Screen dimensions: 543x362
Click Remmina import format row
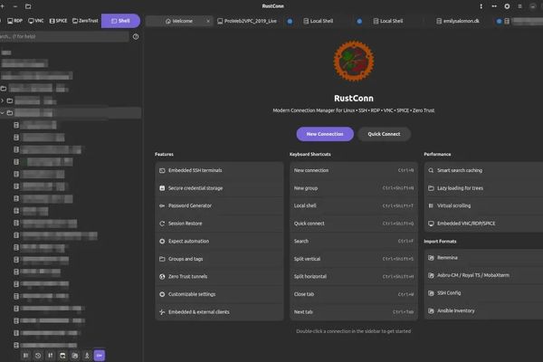[483, 258]
